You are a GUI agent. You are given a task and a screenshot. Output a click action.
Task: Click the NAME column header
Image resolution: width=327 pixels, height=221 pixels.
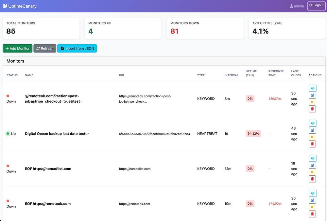(29, 75)
